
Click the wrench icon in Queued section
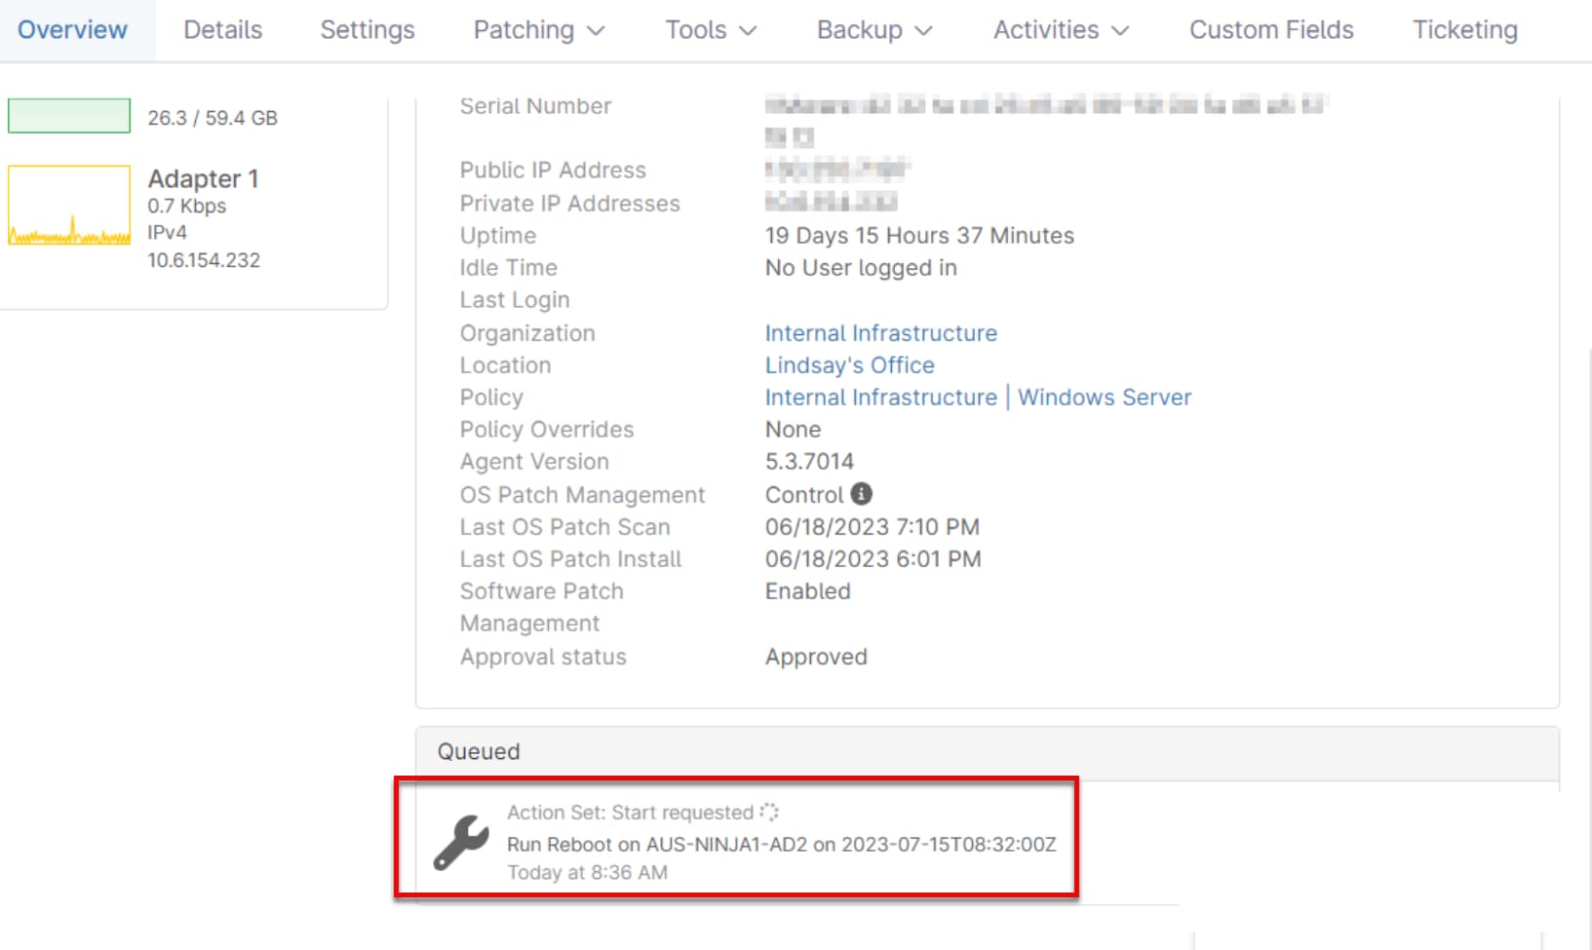(461, 841)
